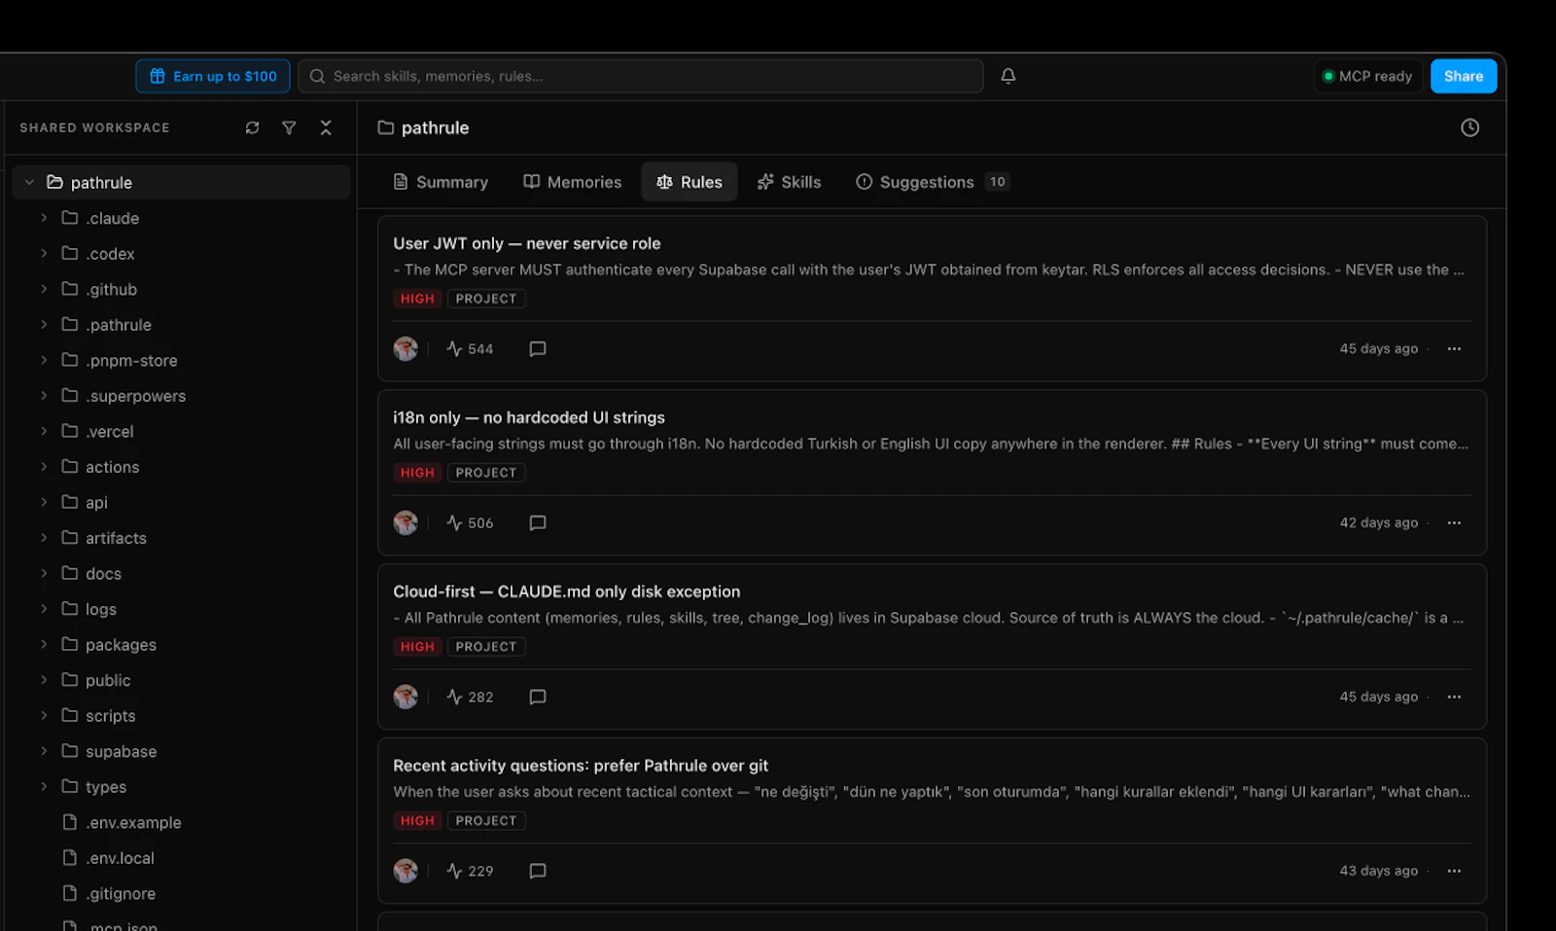
Task: Click '43 days ago' timestamp
Action: pos(1378,871)
